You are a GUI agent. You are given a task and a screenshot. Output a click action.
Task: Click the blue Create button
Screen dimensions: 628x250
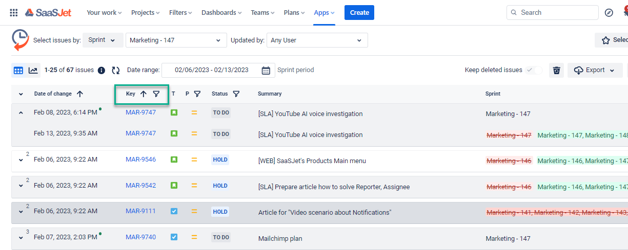click(x=359, y=12)
